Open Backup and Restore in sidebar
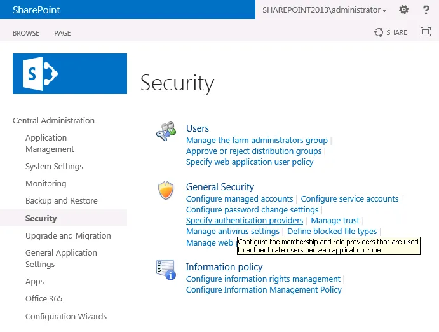This screenshot has height=332, width=439. (62, 200)
